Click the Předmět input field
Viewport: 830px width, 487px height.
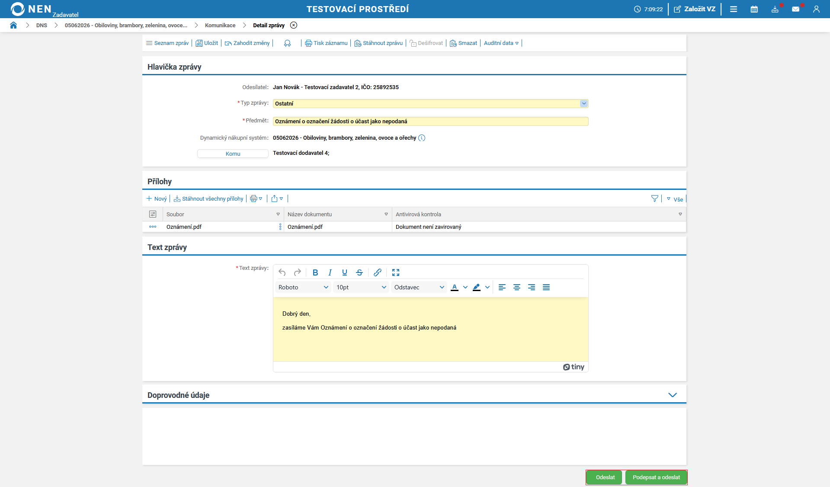[x=430, y=121]
